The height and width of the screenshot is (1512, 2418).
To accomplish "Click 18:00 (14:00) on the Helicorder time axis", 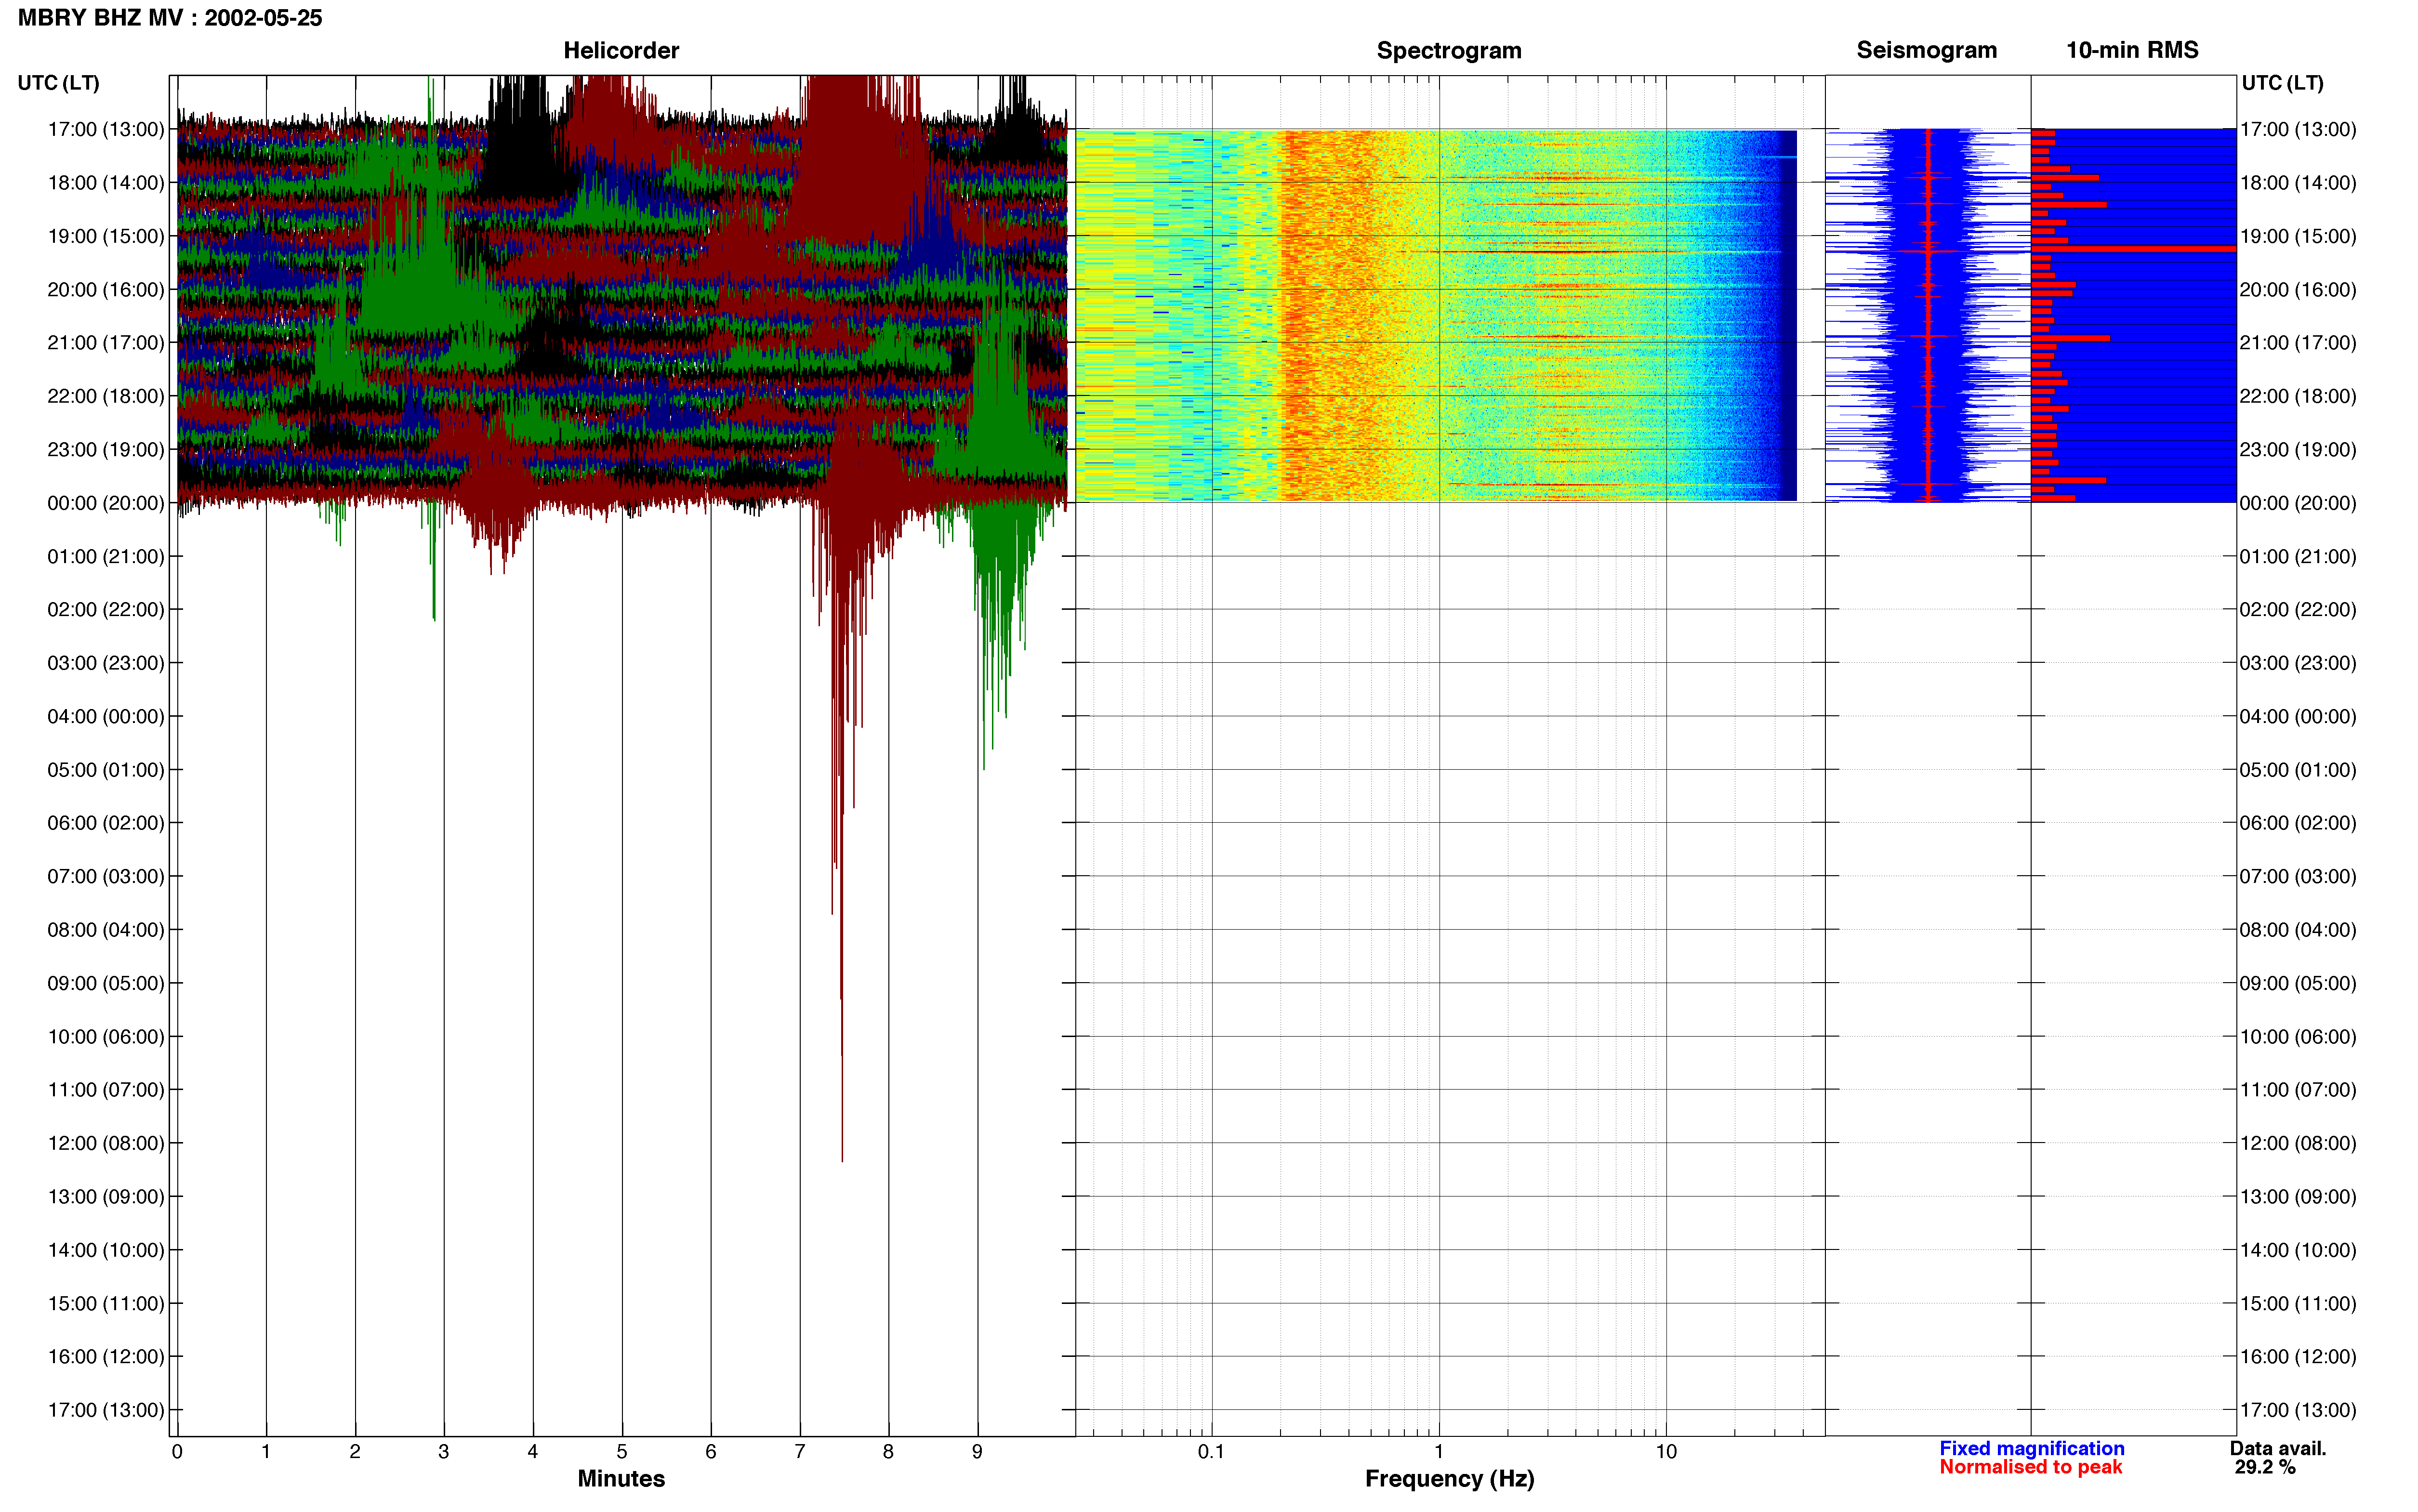I will pos(106,182).
